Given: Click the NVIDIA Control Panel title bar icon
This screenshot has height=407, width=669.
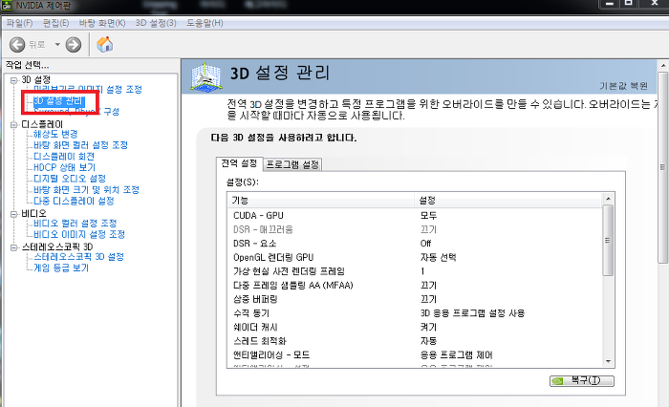Looking at the screenshot, I should point(7,6).
